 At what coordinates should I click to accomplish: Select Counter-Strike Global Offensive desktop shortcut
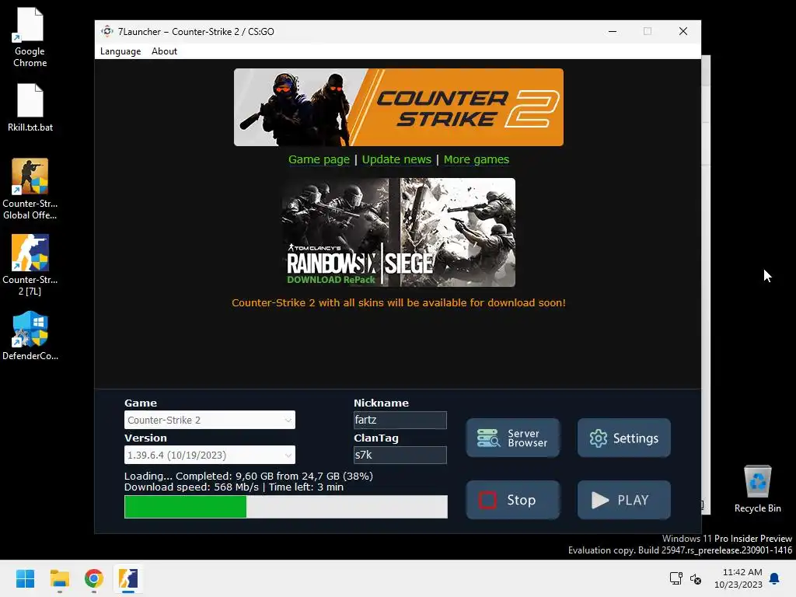click(x=30, y=189)
